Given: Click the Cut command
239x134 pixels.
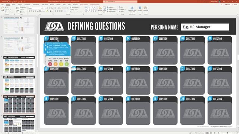Looking at the screenshot, I should 7,7.
